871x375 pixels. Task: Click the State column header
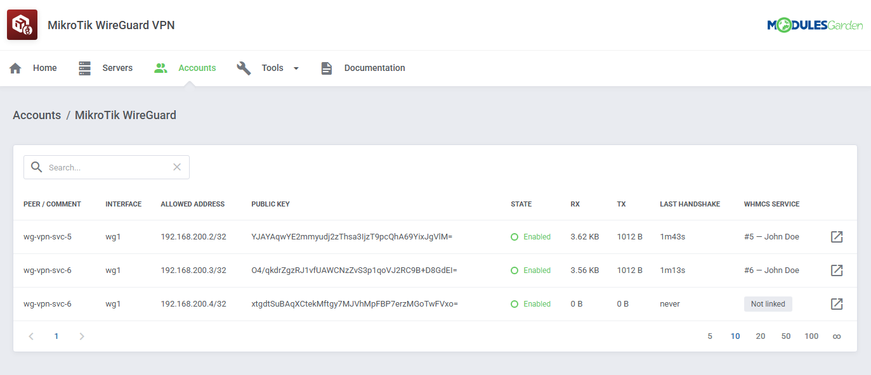pyautogui.click(x=521, y=204)
